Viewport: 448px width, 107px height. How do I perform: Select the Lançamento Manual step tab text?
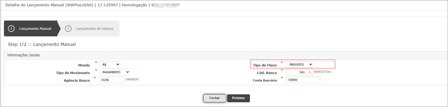pyautogui.click(x=35, y=29)
